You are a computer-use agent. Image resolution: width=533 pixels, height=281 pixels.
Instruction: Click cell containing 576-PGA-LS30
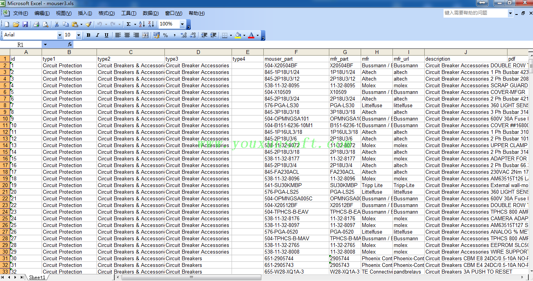point(296,105)
